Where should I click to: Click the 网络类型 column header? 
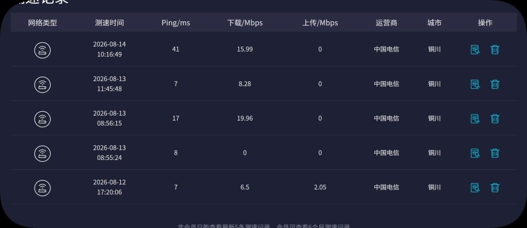(x=42, y=23)
